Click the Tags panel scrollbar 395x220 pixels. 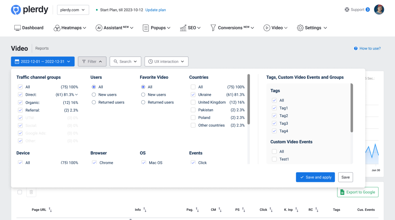tap(352, 108)
